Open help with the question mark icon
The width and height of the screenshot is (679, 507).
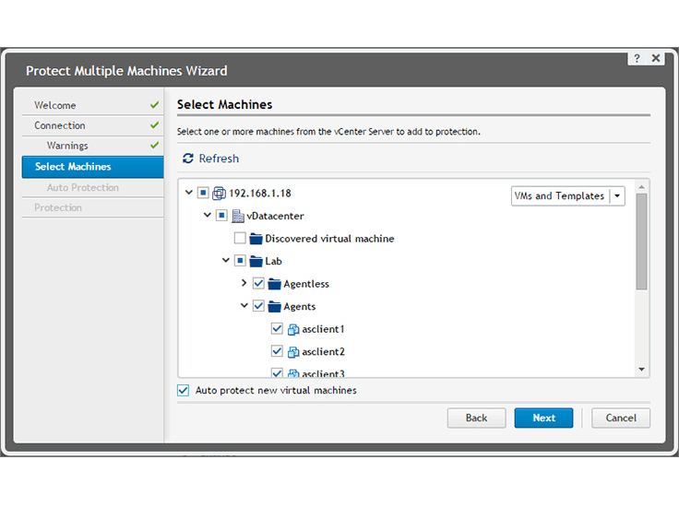tap(637, 58)
